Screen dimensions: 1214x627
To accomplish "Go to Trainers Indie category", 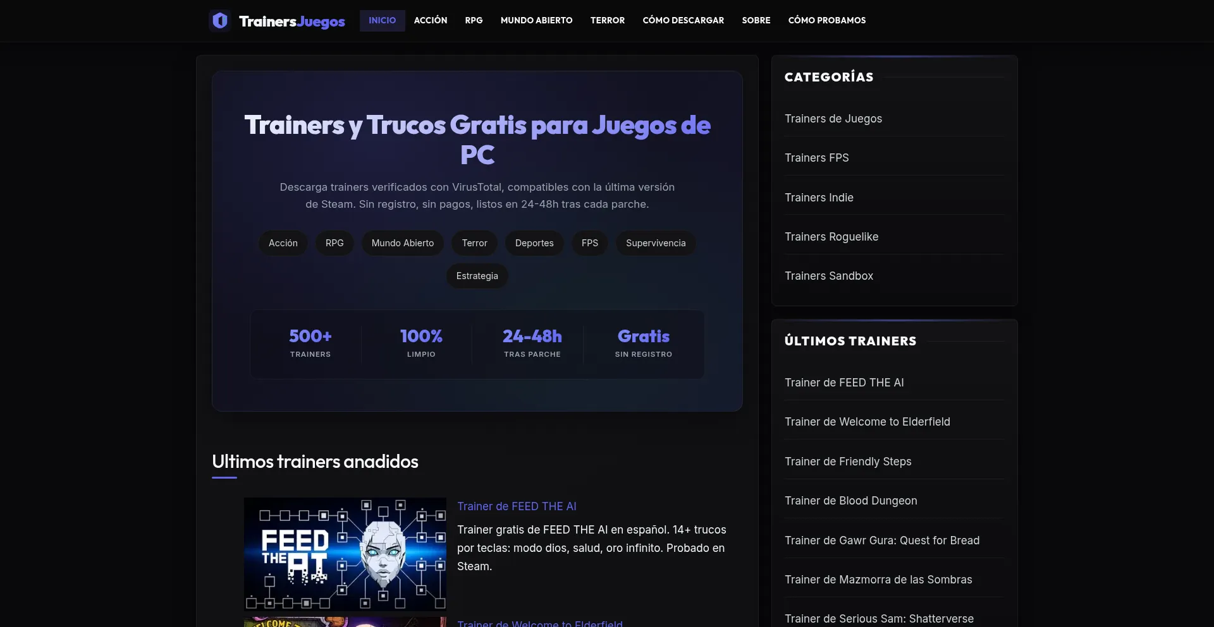I will [819, 198].
